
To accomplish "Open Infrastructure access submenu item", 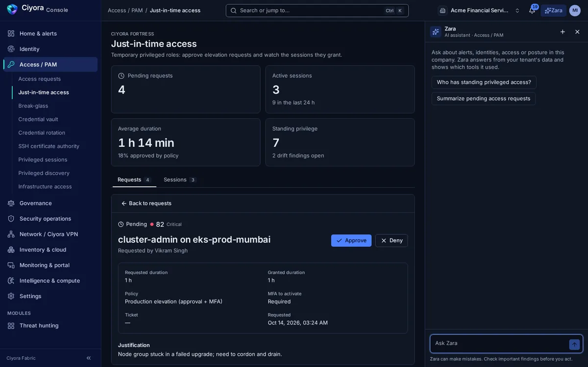I will 55,186.
